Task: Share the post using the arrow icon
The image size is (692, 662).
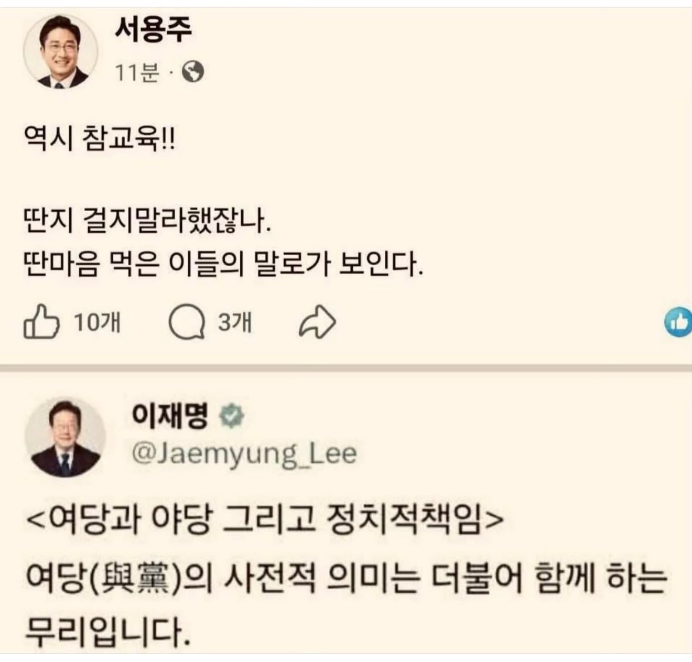Action: click(317, 322)
